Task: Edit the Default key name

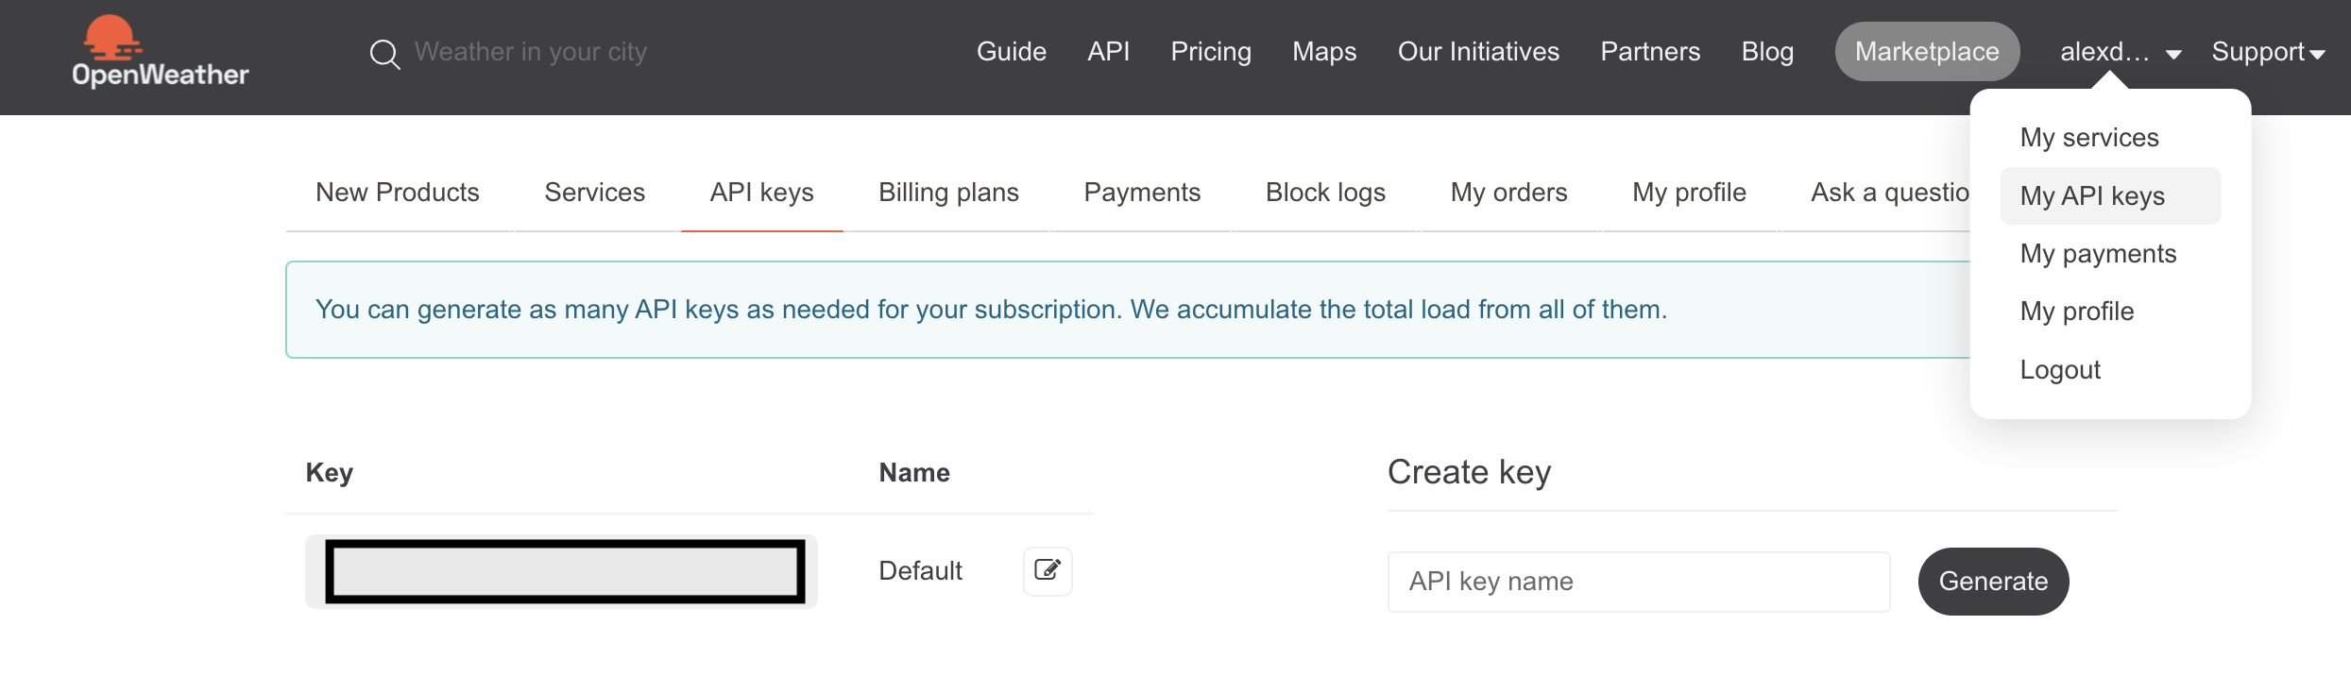Action: pyautogui.click(x=1048, y=571)
